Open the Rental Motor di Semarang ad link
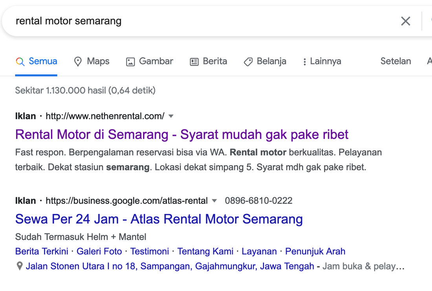The image size is (432, 291). pos(181,134)
